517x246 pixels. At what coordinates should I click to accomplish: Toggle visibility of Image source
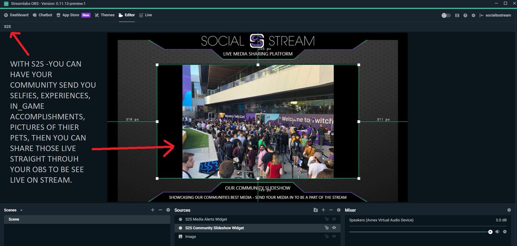click(x=334, y=237)
